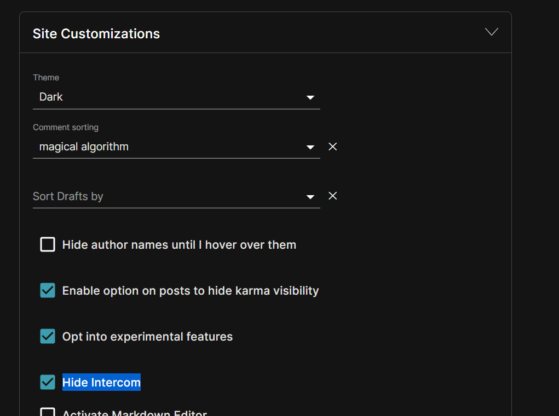
Task: Click the Comment sorting field label
Action: [66, 127]
